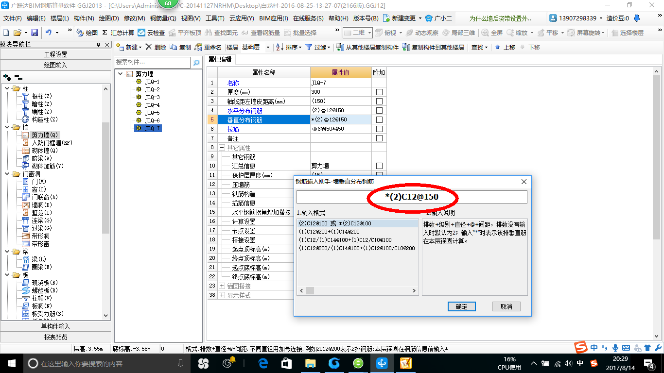Open 单构件输入 navigation section
Screen dimensions: 664x373
click(x=56, y=326)
